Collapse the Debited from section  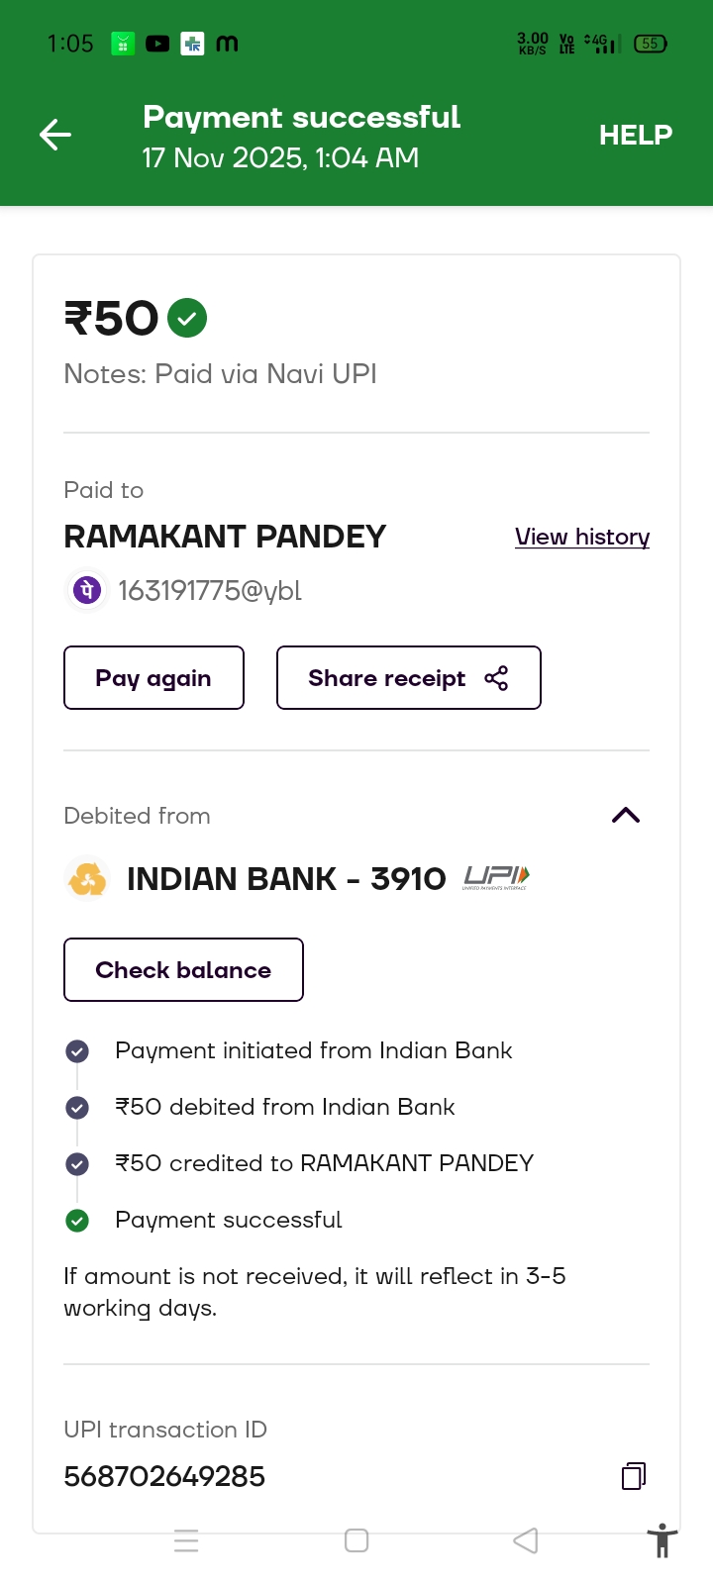(626, 816)
